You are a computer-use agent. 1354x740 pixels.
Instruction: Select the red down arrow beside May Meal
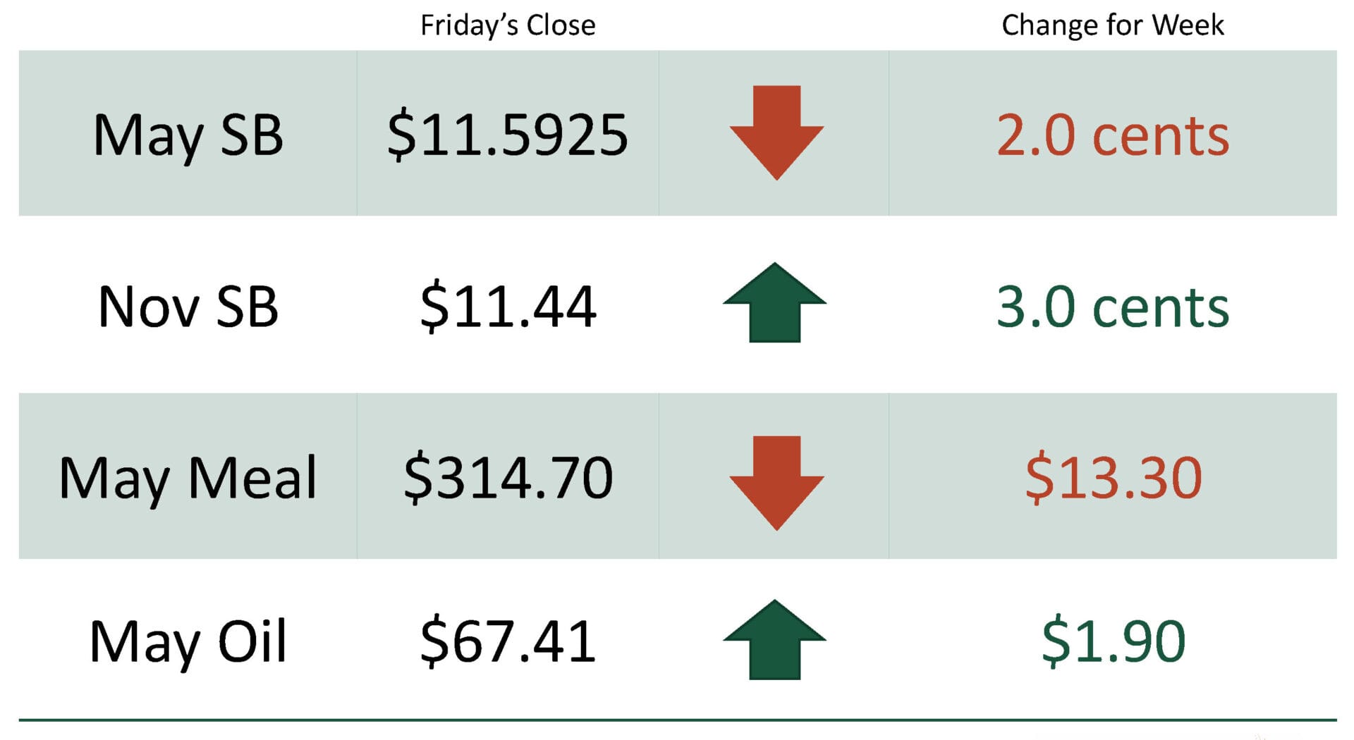pyautogui.click(x=776, y=482)
